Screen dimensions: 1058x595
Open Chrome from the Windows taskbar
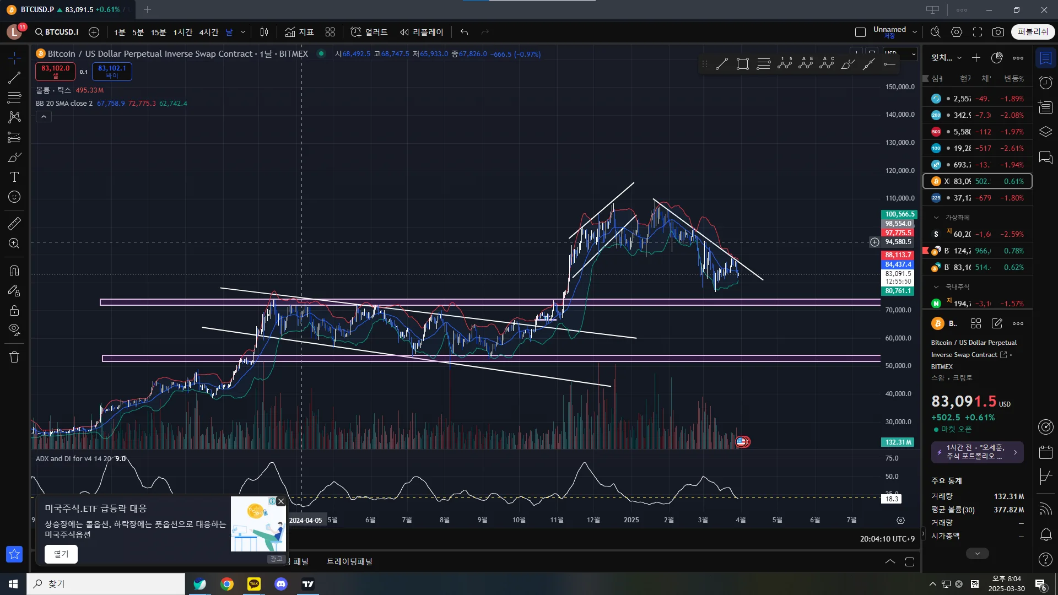pyautogui.click(x=227, y=584)
